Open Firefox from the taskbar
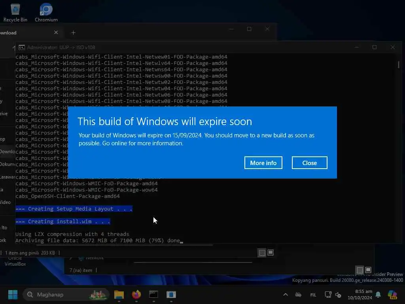405x304 pixels. point(136,294)
